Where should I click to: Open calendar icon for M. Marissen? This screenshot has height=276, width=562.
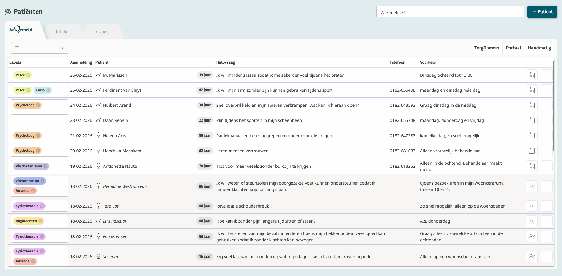point(531,75)
